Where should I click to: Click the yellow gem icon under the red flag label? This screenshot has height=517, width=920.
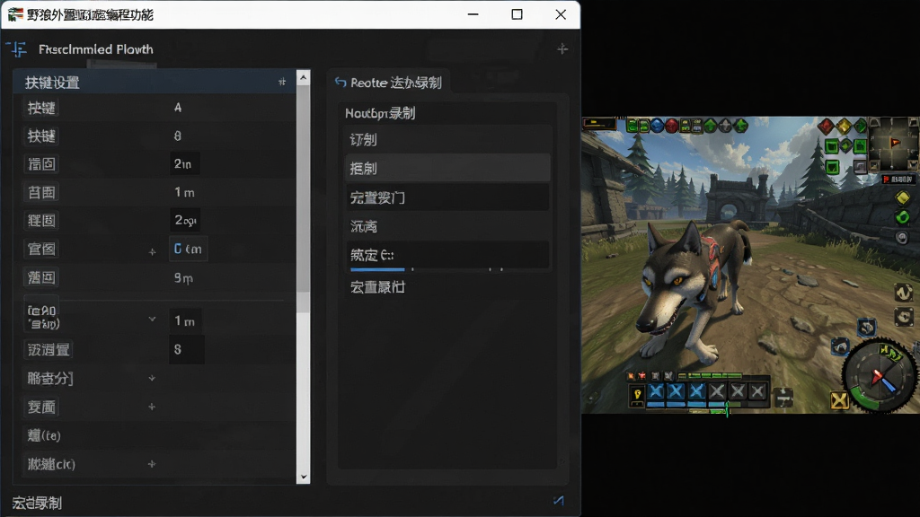pyautogui.click(x=902, y=197)
